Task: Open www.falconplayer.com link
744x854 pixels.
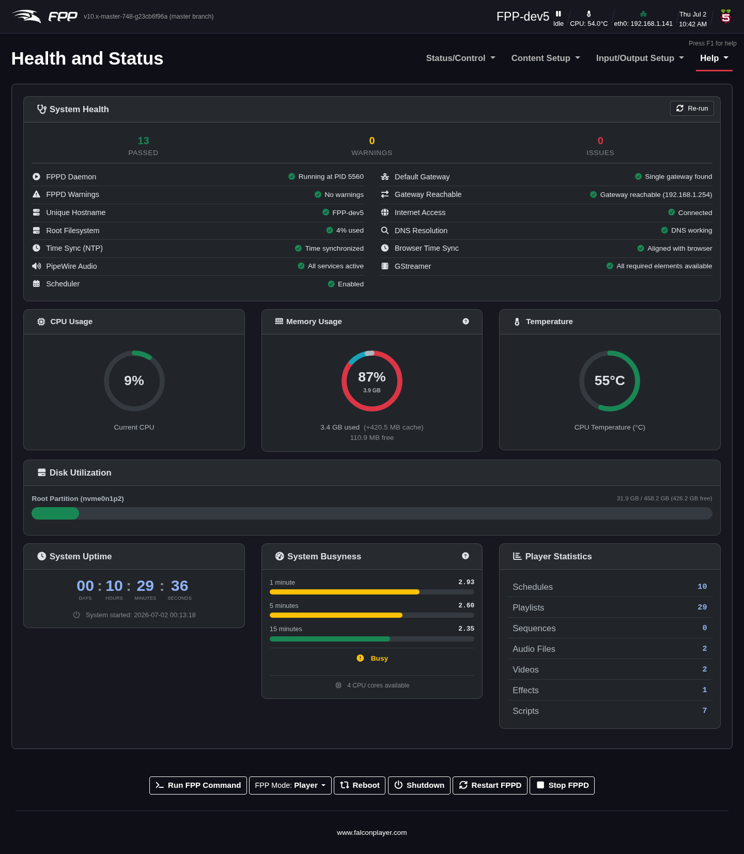Action: point(372,832)
